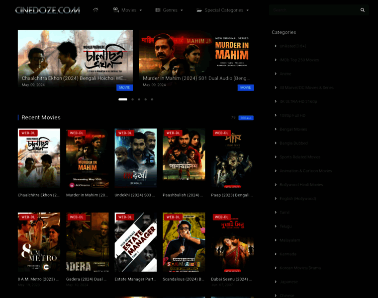Open Animation & Cartoon Movies category
Viewport: 378px width, 298px height.
click(x=306, y=171)
